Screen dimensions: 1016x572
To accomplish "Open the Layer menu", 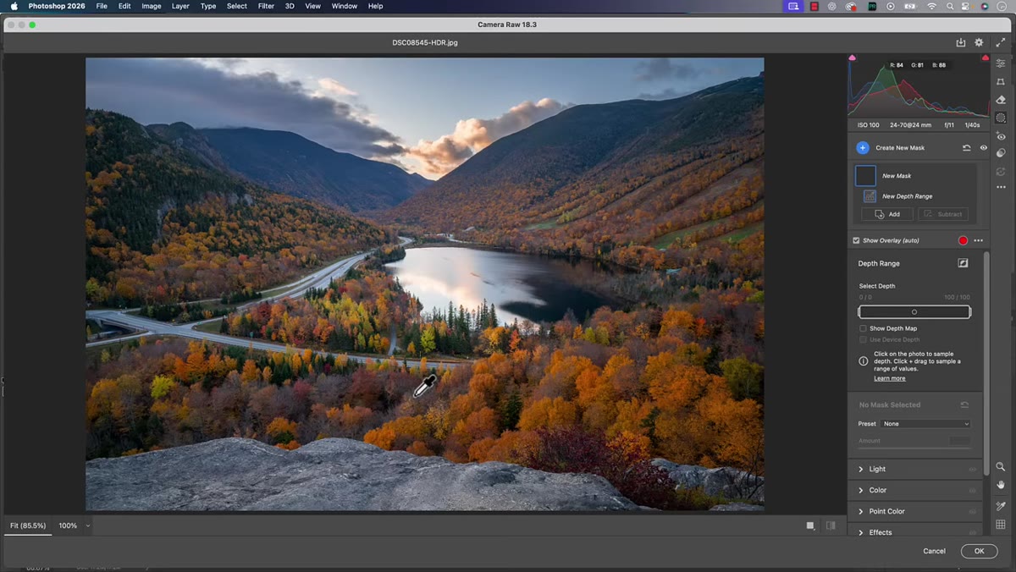I will (x=180, y=6).
